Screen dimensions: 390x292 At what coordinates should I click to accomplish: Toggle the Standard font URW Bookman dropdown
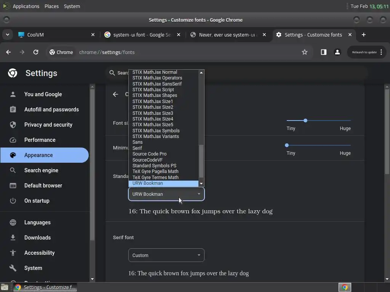(166, 194)
